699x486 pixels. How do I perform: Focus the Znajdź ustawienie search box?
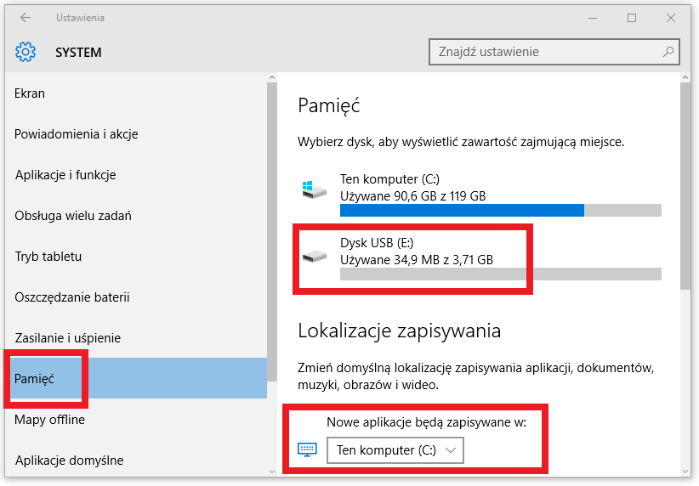pos(554,52)
